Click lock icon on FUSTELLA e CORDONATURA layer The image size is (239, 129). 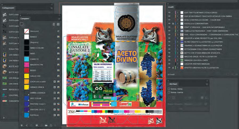[173, 24]
